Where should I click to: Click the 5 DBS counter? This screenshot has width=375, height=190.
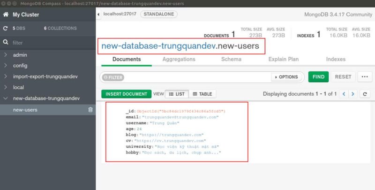click(19, 28)
